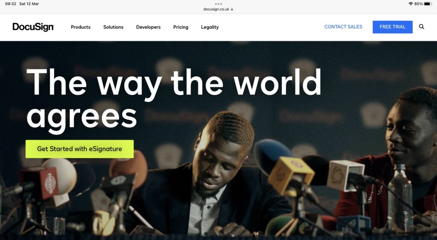Click Get Started with eSignature
The image size is (437, 240).
pyautogui.click(x=79, y=149)
